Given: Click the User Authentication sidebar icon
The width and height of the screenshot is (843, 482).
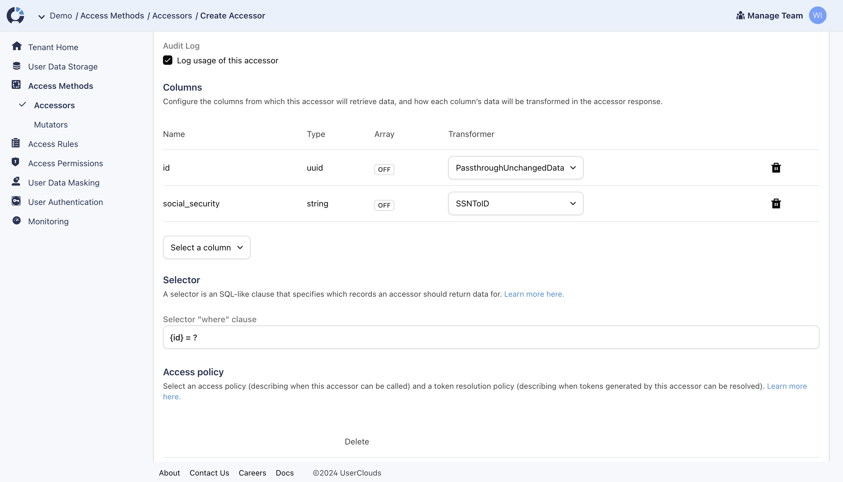Looking at the screenshot, I should 16,202.
